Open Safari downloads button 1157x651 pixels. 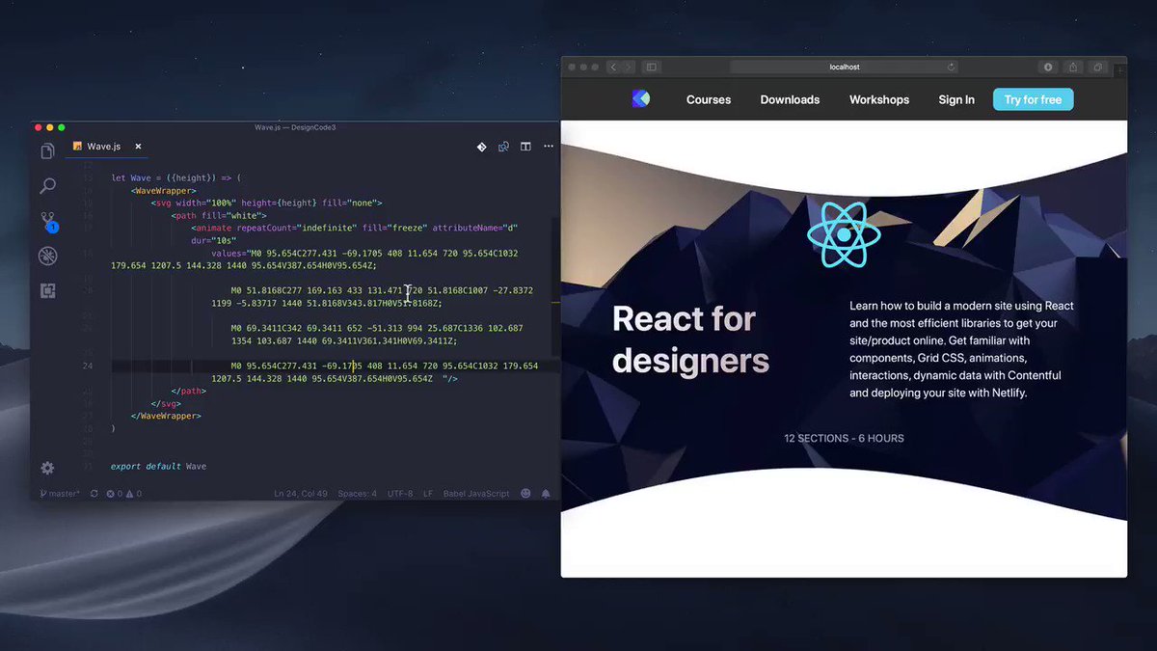(x=1048, y=67)
